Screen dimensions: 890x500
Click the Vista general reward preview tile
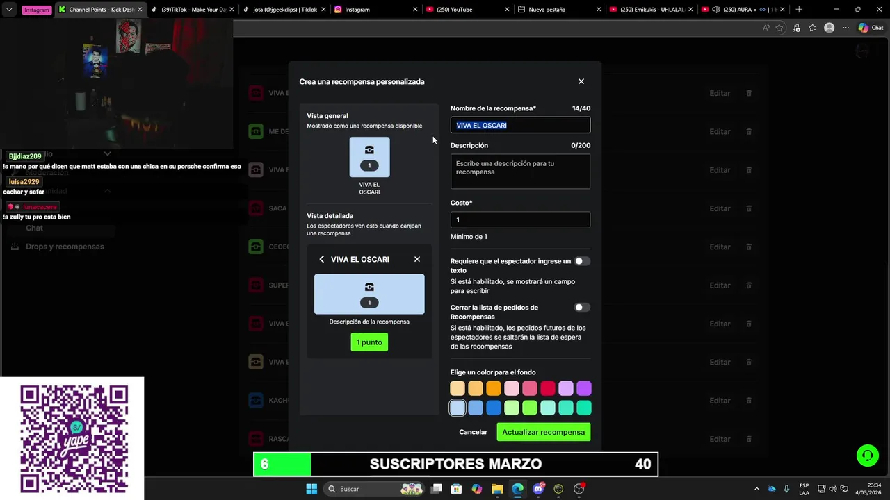pyautogui.click(x=369, y=157)
